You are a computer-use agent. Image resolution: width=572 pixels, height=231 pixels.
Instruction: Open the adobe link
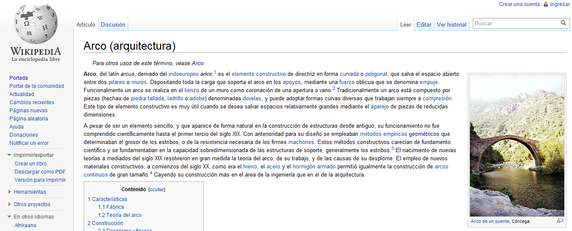tap(197, 99)
